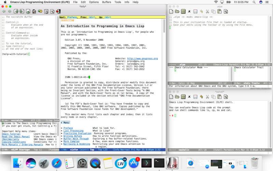Screen dimensions: 273x171
Task: Place cursor after (help-with-tutorial) in scratch
Action: 29,54
